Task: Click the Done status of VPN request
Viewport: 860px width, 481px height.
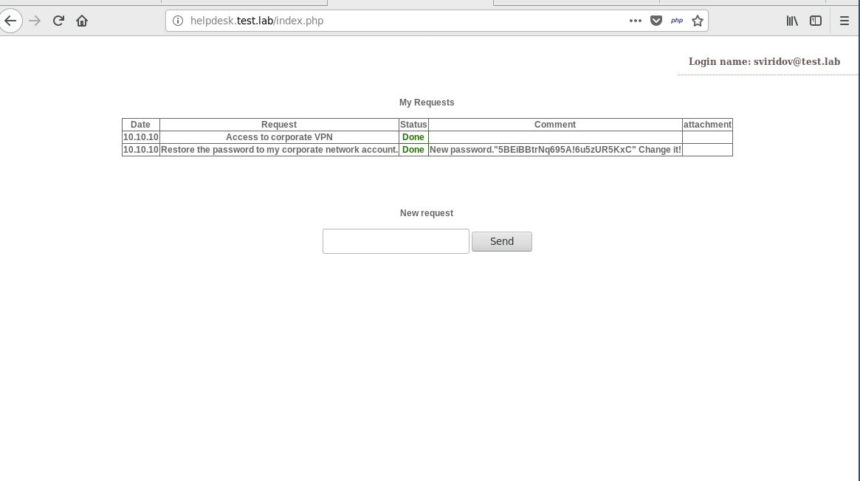Action: (x=413, y=137)
